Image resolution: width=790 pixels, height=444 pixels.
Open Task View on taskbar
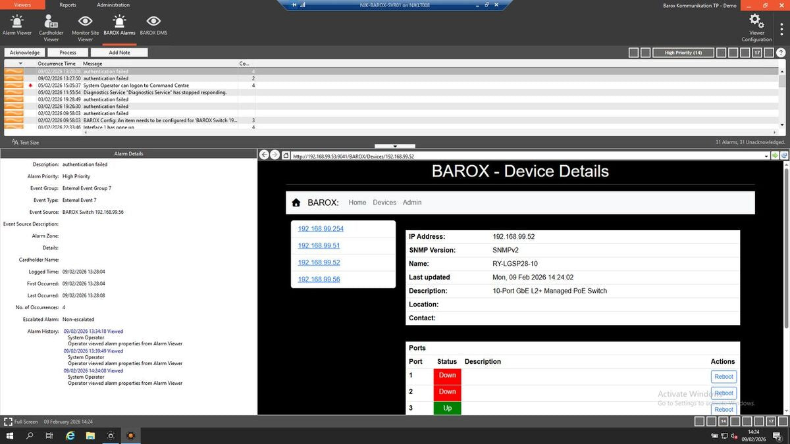49,435
